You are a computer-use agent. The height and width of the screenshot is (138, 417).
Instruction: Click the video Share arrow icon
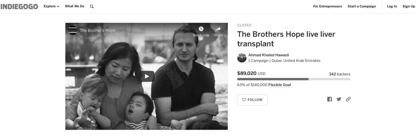pos(218,29)
